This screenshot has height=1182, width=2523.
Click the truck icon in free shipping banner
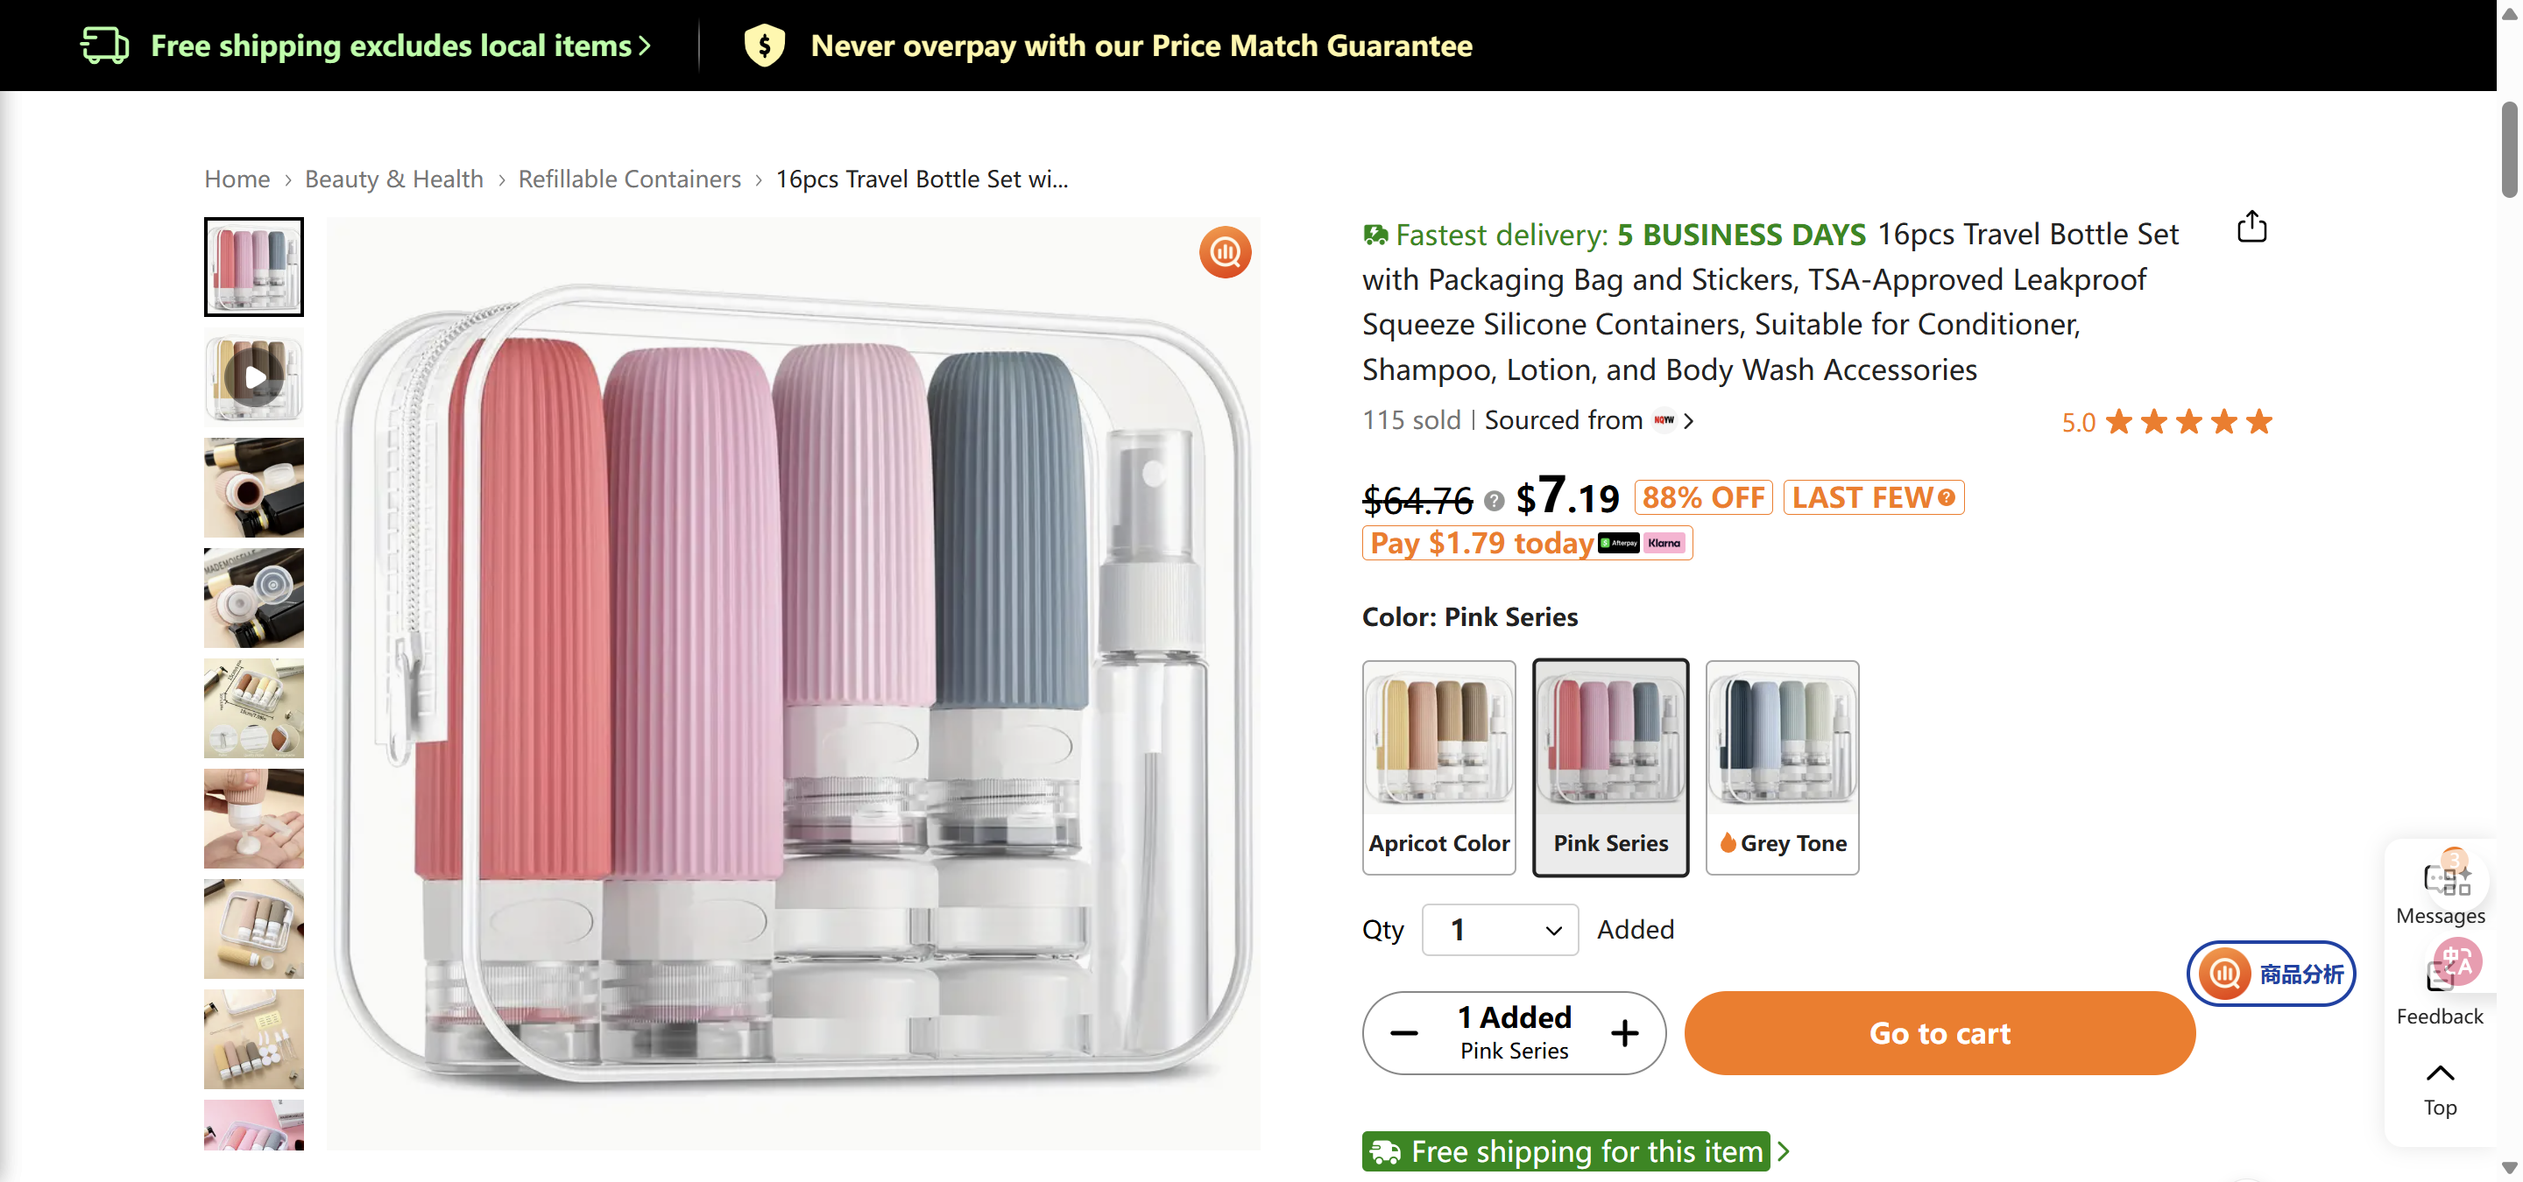coord(104,44)
